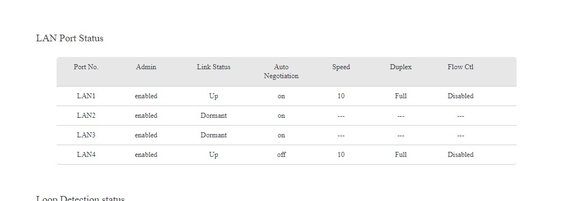The height and width of the screenshot is (201, 562).
Task: Click the off auto negotiation value for LAN4
Action: pyautogui.click(x=282, y=155)
